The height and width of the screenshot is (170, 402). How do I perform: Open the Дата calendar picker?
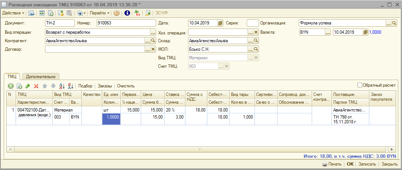(x=220, y=23)
